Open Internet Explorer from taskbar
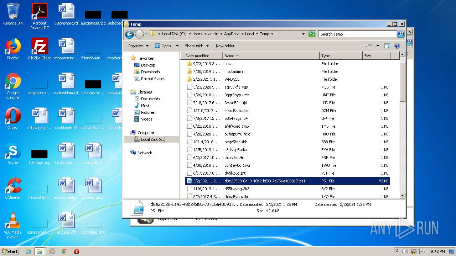Viewport: 456px width, 256px height. click(28, 251)
